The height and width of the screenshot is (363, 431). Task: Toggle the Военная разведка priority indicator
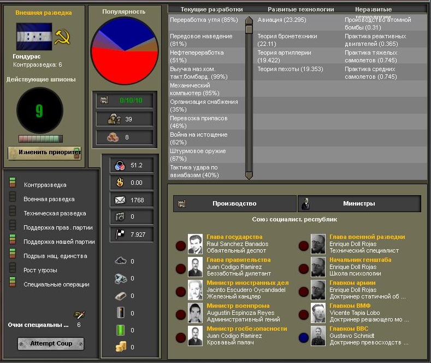click(13, 197)
